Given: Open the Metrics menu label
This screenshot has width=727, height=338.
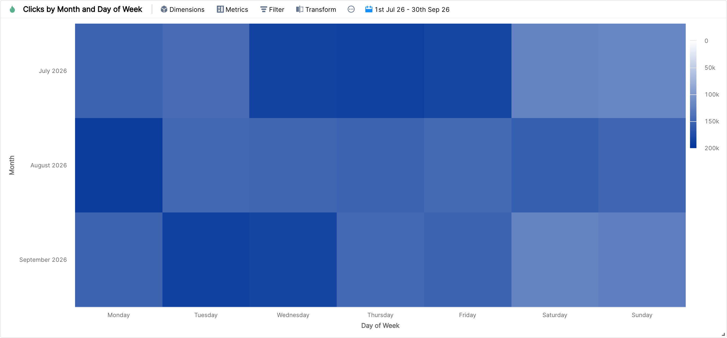Looking at the screenshot, I should tap(237, 10).
